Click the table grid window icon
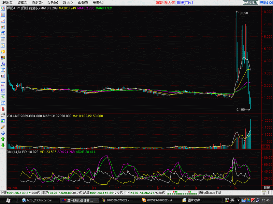 point(3,39)
